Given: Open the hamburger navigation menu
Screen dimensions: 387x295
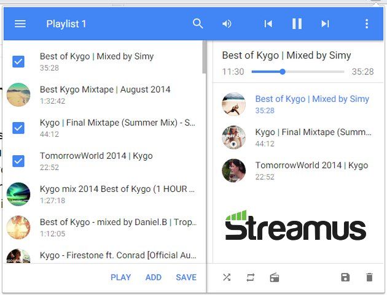Looking at the screenshot, I should click(x=20, y=24).
